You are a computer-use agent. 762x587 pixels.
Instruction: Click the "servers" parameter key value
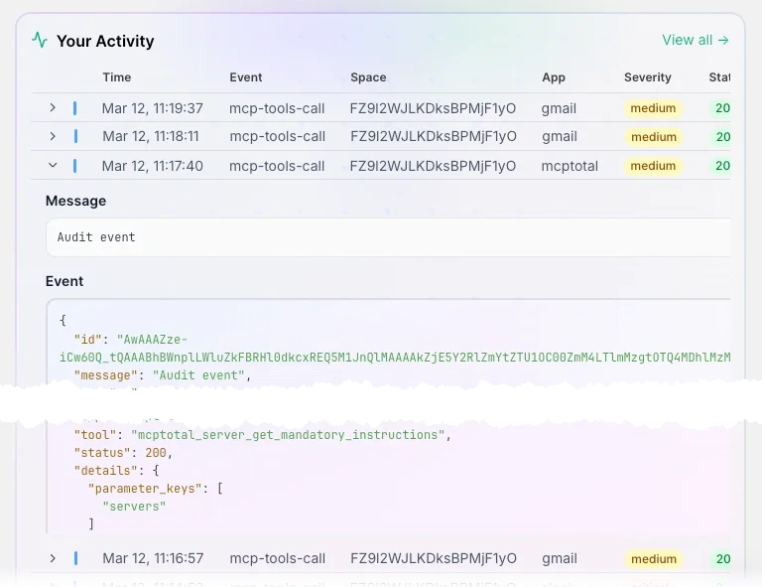tap(134, 507)
